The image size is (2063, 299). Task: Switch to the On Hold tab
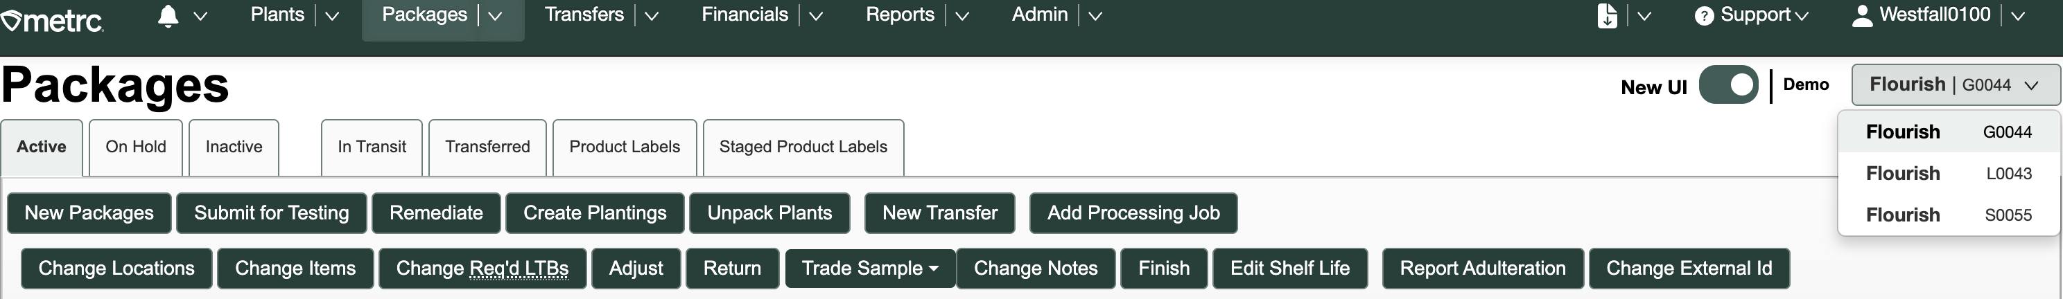pyautogui.click(x=135, y=147)
